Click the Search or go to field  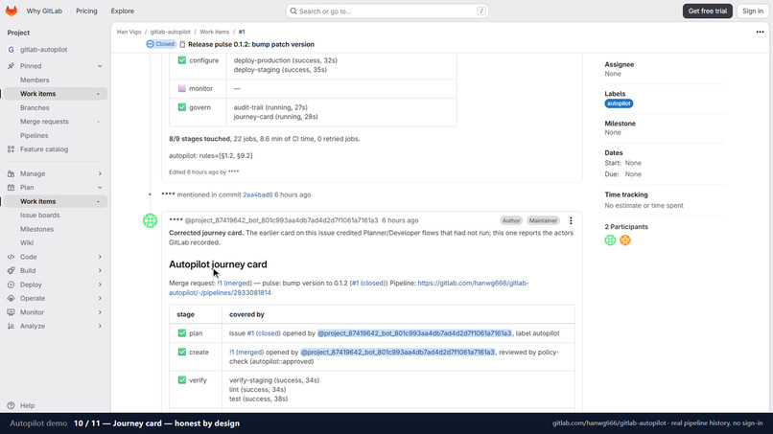387,11
